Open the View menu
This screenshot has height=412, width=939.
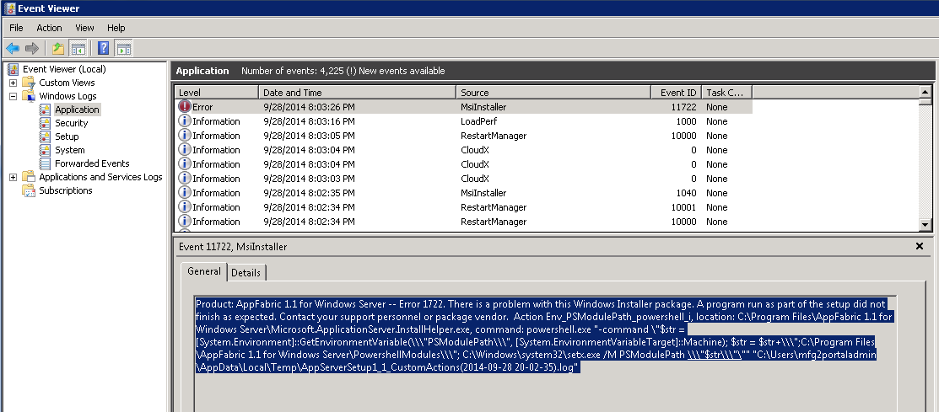point(84,28)
